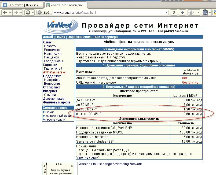Click 'Russian LinkExchange Advertising Network' banner link
Image resolution: width=216 pixels, height=175 pixels.
pos(110,164)
